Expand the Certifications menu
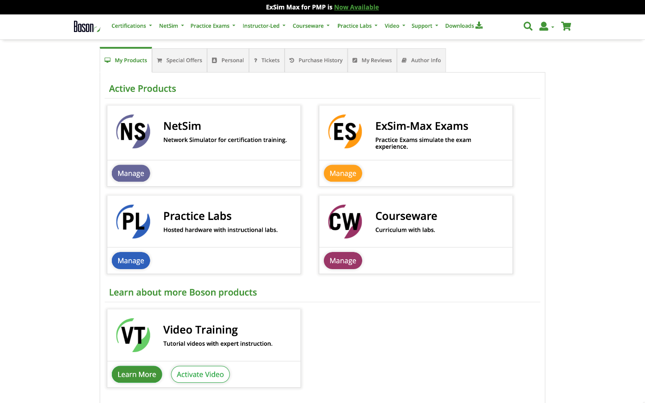 (x=131, y=26)
